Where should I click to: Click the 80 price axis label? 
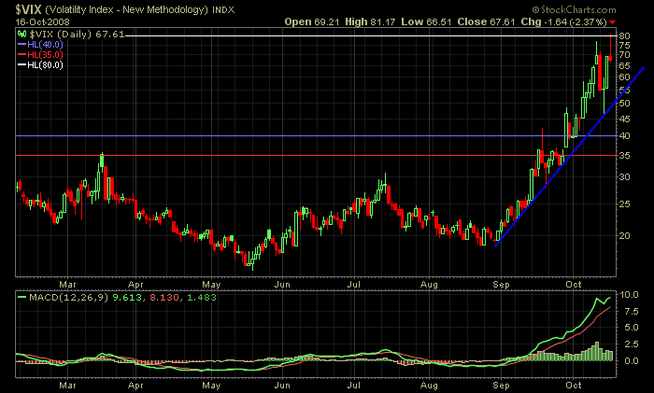[x=624, y=35]
